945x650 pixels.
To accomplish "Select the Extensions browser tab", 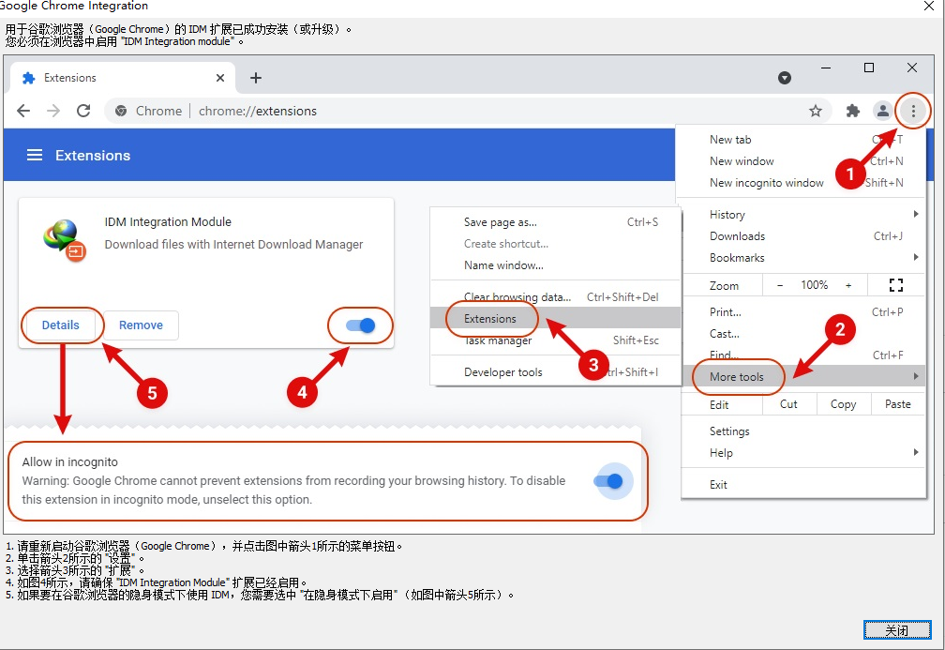I will coord(123,78).
